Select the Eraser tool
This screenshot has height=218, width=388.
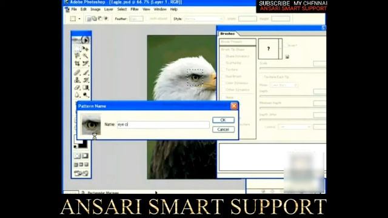(77, 87)
